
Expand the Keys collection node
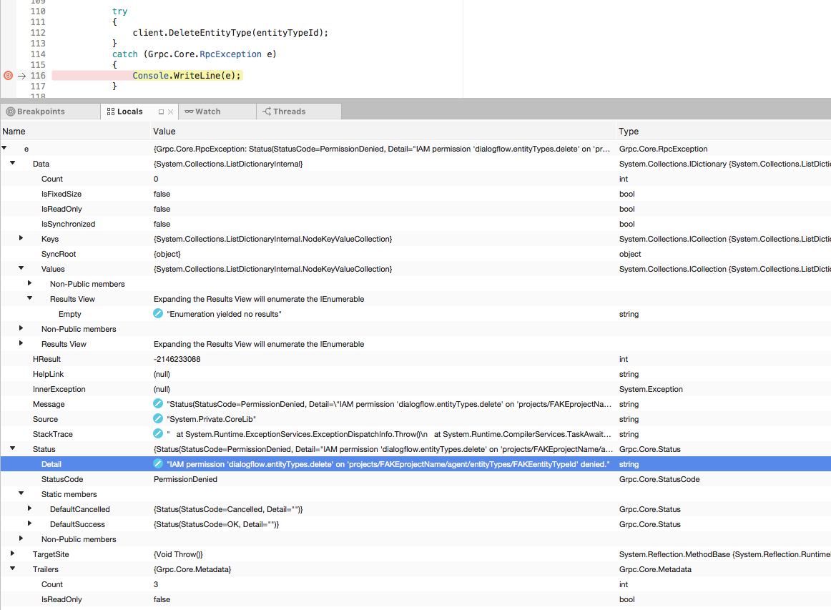(20, 239)
